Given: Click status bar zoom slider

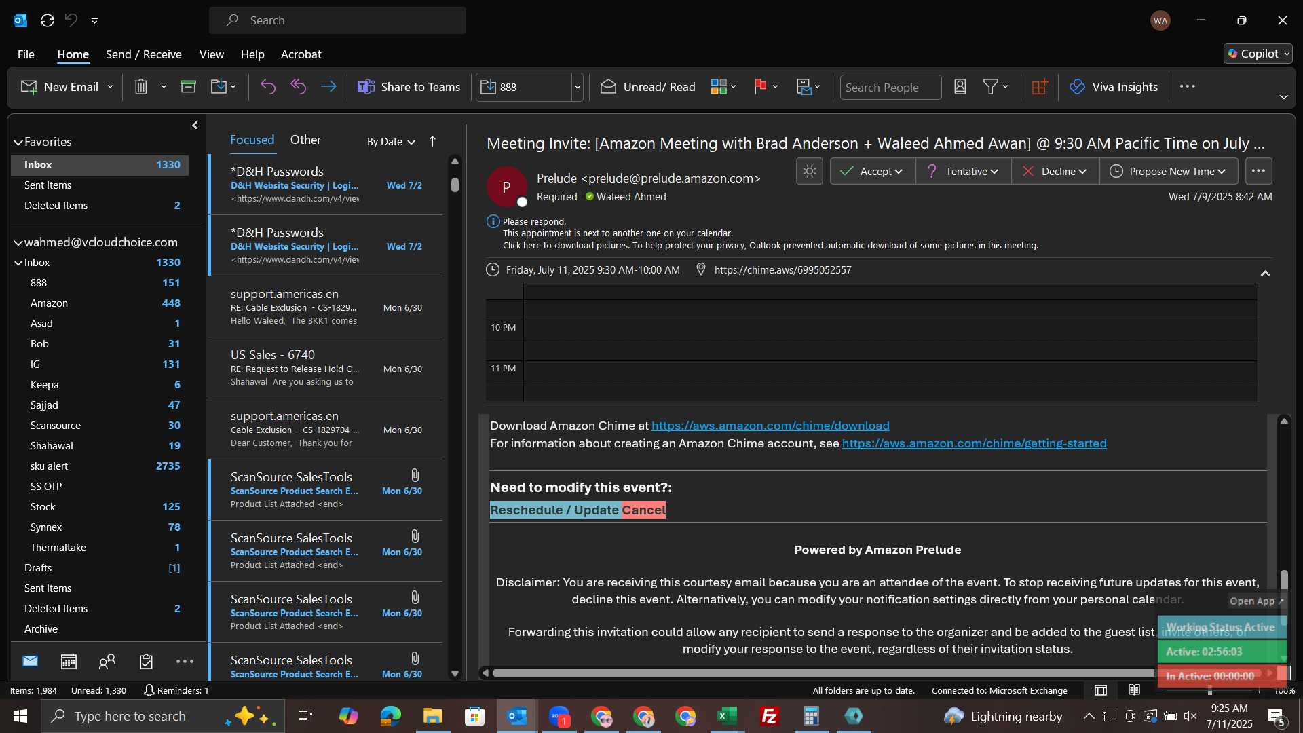Looking at the screenshot, I should pyautogui.click(x=1209, y=690).
